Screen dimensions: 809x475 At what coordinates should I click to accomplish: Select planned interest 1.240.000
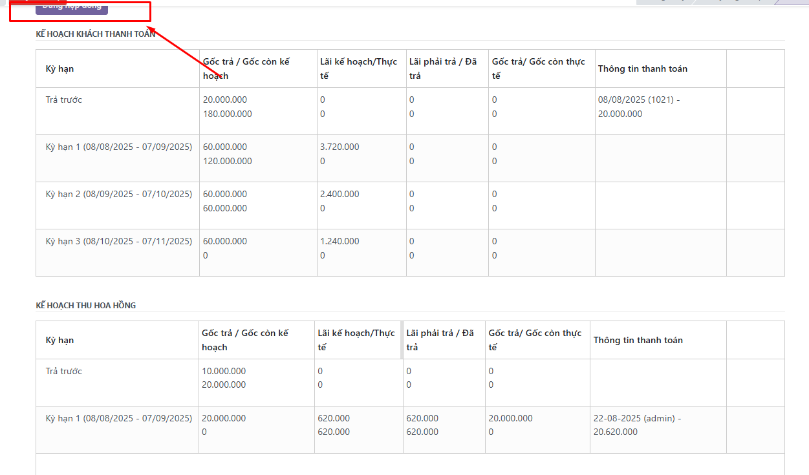340,241
